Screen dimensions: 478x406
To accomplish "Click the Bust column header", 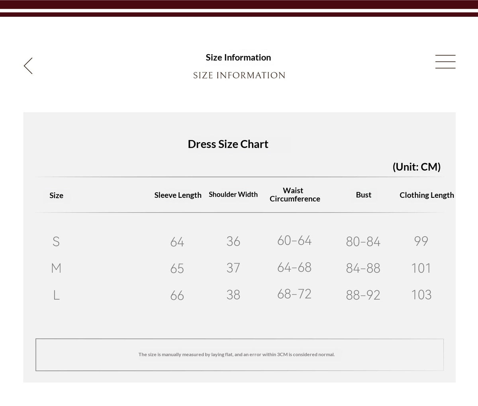I will coord(363,195).
